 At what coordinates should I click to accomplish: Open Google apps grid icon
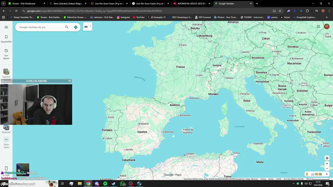pyautogui.click(x=318, y=26)
